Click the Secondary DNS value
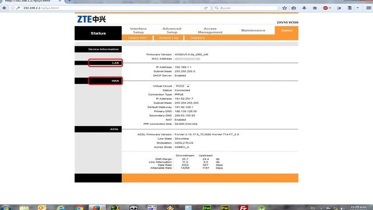Screen dimensions: 373x210 pyautogui.click(x=185, y=116)
